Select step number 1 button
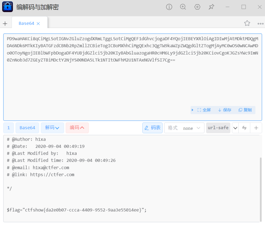The width and height of the screenshot is (265, 227). click(x=8, y=128)
